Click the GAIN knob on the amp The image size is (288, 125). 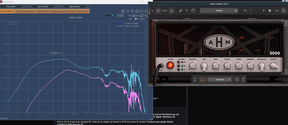click(204, 65)
